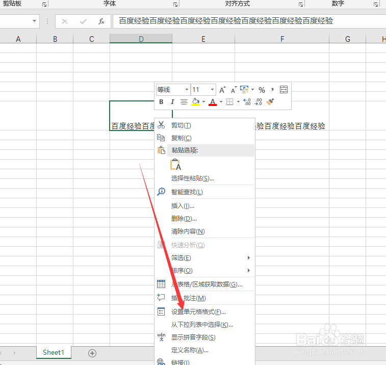
Task: Click the Cut scissors icon
Action: point(161,125)
